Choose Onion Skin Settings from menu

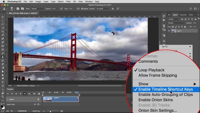pos(158,110)
